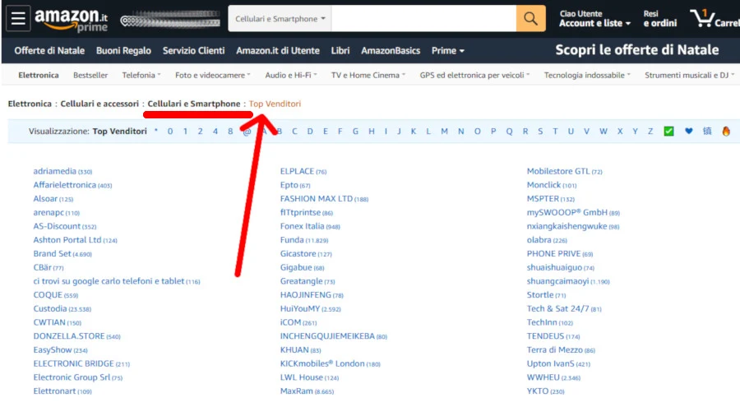This screenshot has width=740, height=407.
Task: Expand the Account e liste dropdown
Action: click(594, 24)
